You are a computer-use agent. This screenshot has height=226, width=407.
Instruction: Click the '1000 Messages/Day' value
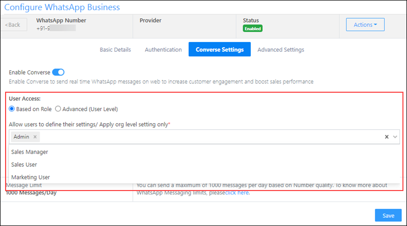(x=31, y=193)
